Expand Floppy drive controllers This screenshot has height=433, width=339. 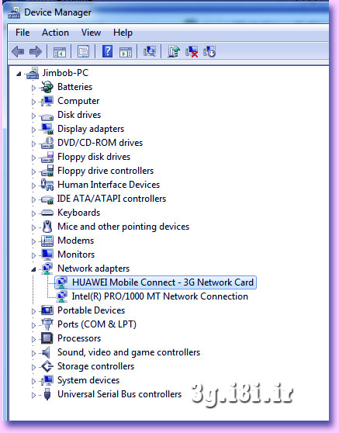pos(33,171)
